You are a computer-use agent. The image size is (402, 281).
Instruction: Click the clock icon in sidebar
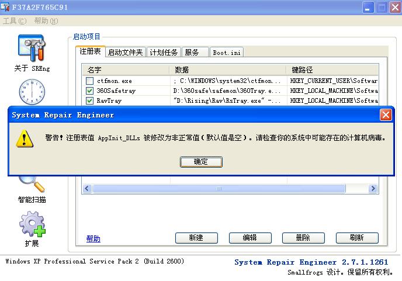pos(32,92)
